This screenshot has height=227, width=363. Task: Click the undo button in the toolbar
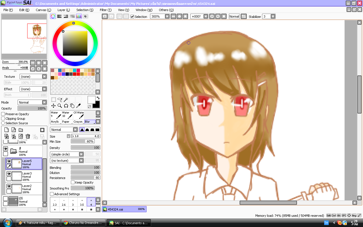[x=105, y=16]
